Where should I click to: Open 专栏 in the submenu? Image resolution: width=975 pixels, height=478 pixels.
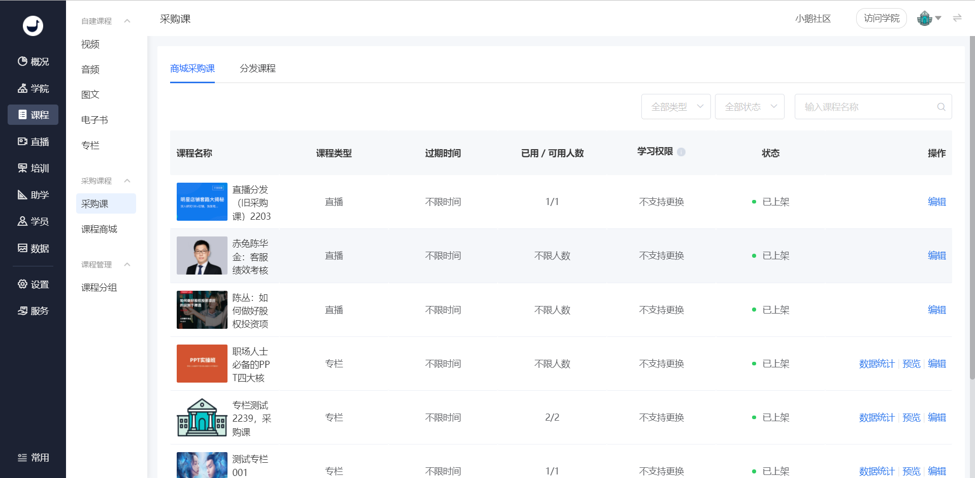click(x=90, y=145)
